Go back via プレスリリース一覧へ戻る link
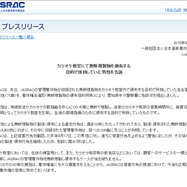Screen dimensions: 187x187 point(17,37)
